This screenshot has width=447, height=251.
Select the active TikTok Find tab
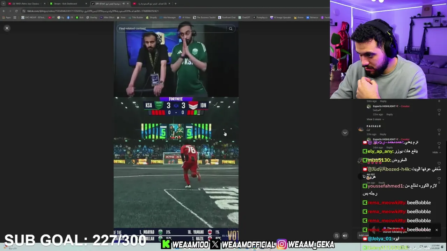(x=110, y=3)
